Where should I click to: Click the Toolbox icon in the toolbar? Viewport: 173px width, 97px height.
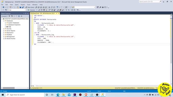[103, 7]
